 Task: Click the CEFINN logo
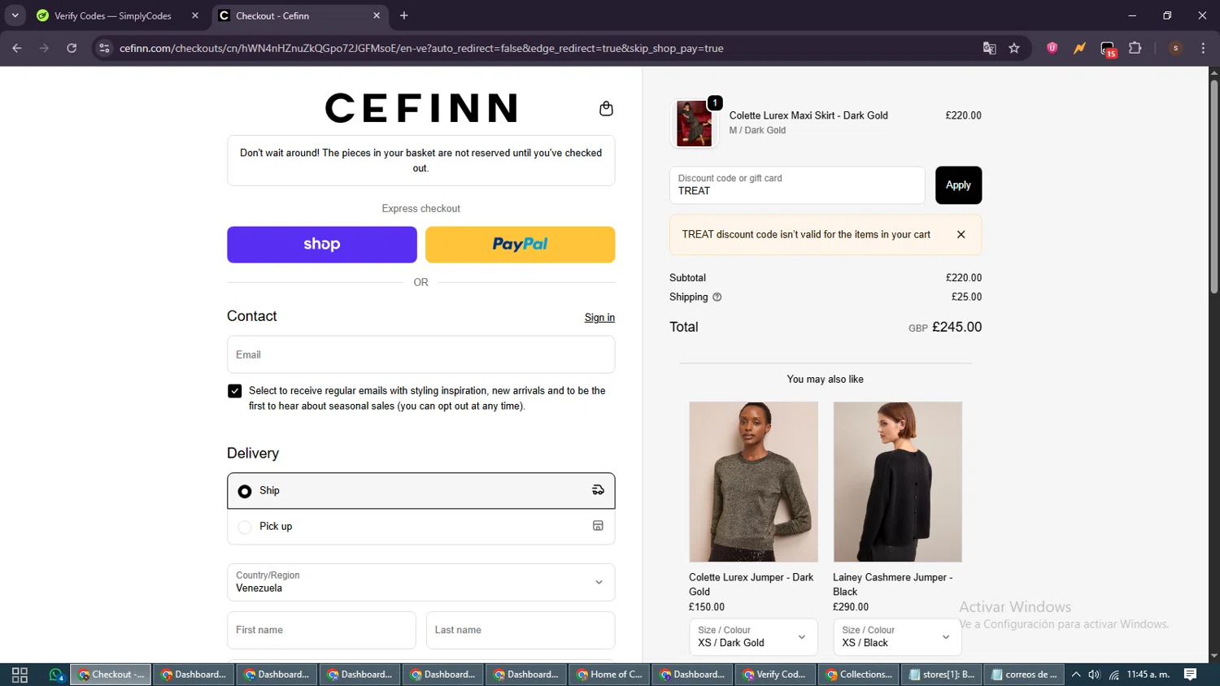pyautogui.click(x=420, y=108)
